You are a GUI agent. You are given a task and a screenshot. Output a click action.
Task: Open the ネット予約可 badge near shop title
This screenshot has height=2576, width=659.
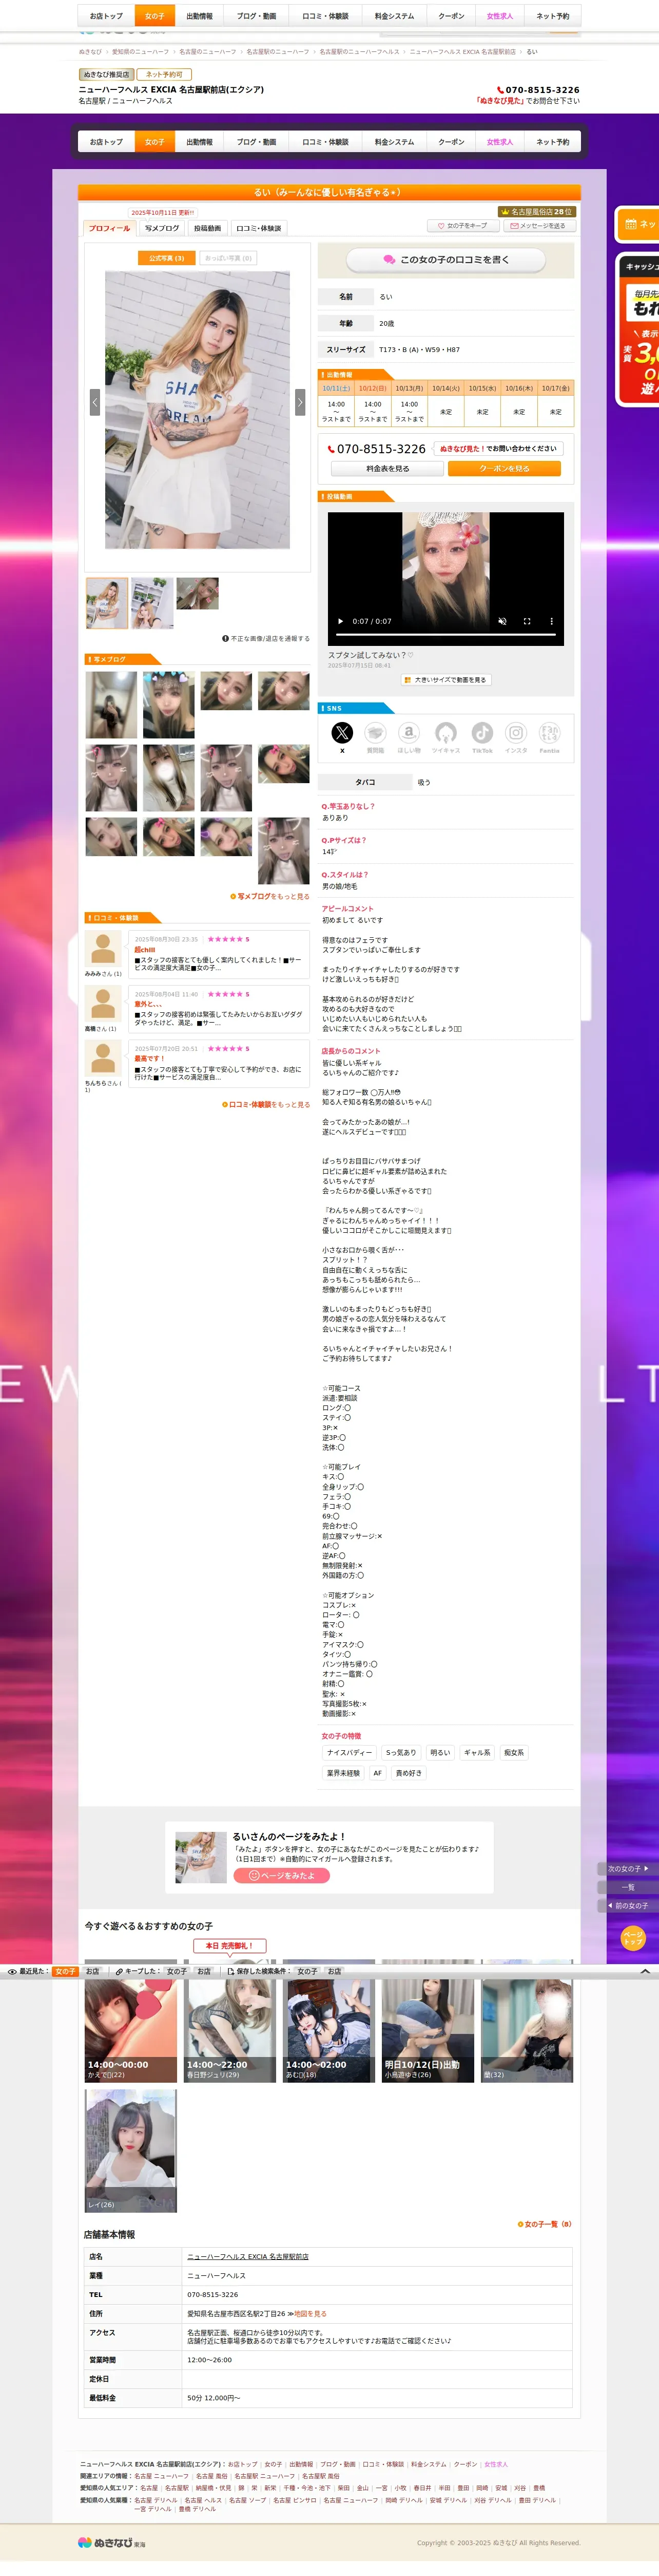[164, 75]
